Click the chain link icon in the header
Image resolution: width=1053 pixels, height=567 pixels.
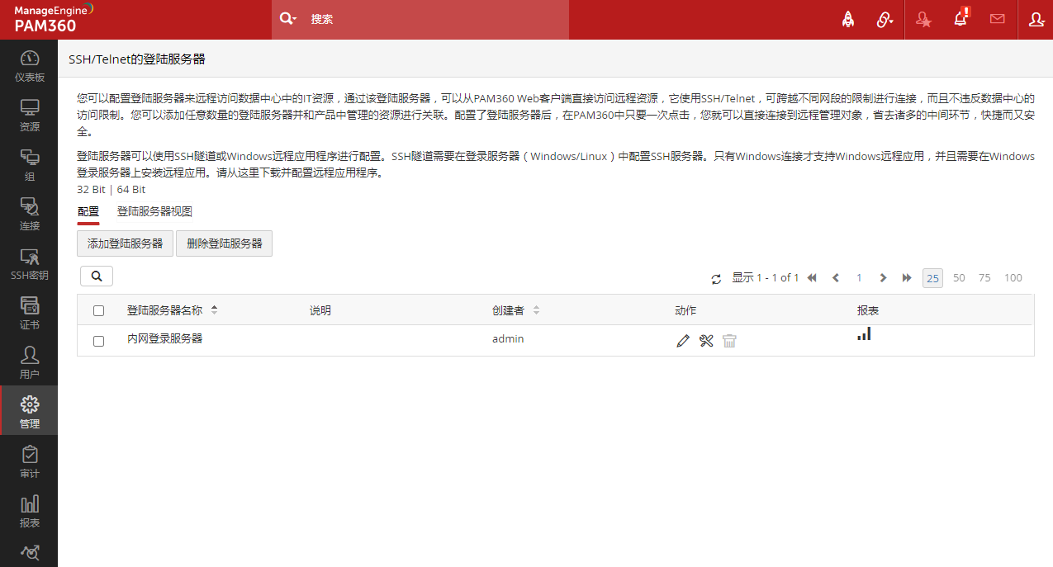(885, 19)
